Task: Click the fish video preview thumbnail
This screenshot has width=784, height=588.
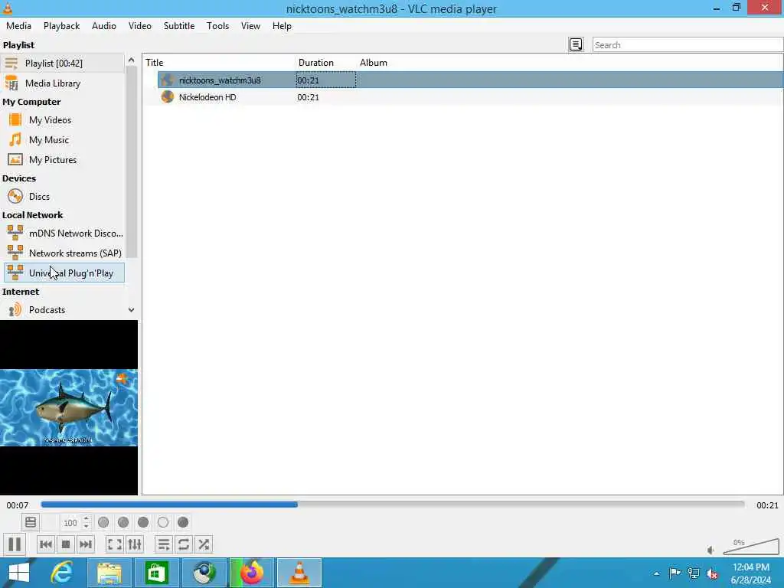Action: 68,407
